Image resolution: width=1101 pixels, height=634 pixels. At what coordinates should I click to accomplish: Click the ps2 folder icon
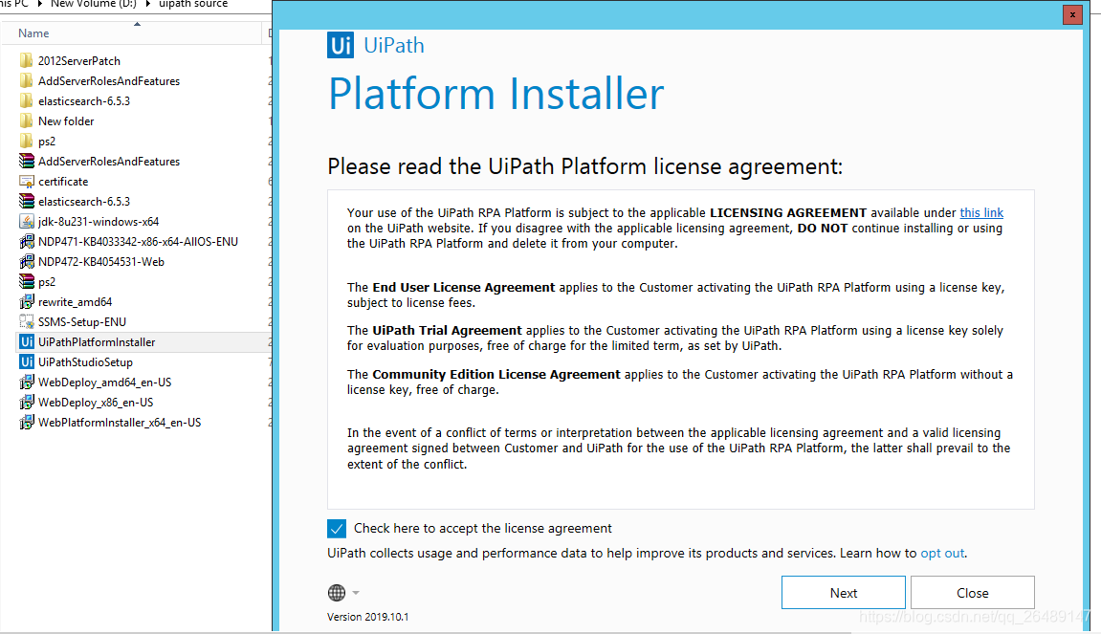pyautogui.click(x=27, y=142)
